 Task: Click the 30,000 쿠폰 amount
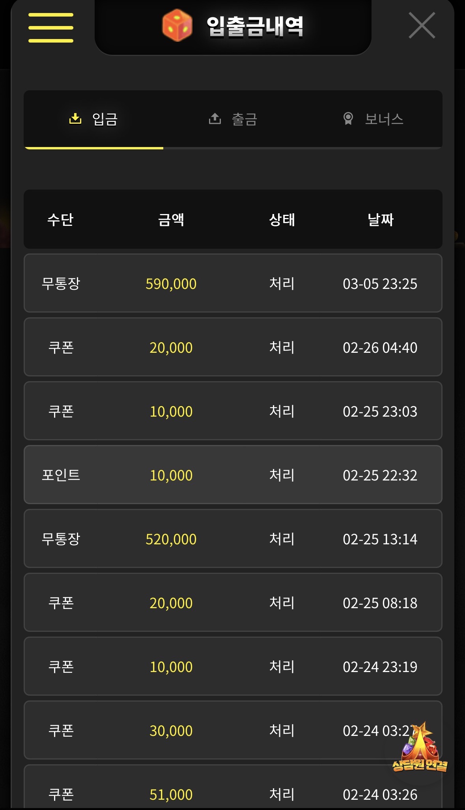click(x=171, y=731)
